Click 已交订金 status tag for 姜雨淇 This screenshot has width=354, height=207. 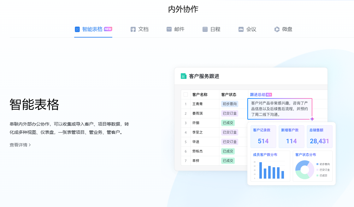[230, 113]
